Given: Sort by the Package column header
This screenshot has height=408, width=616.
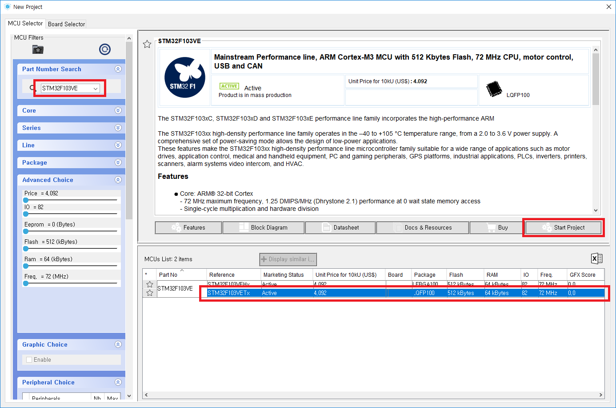Looking at the screenshot, I should (429, 275).
